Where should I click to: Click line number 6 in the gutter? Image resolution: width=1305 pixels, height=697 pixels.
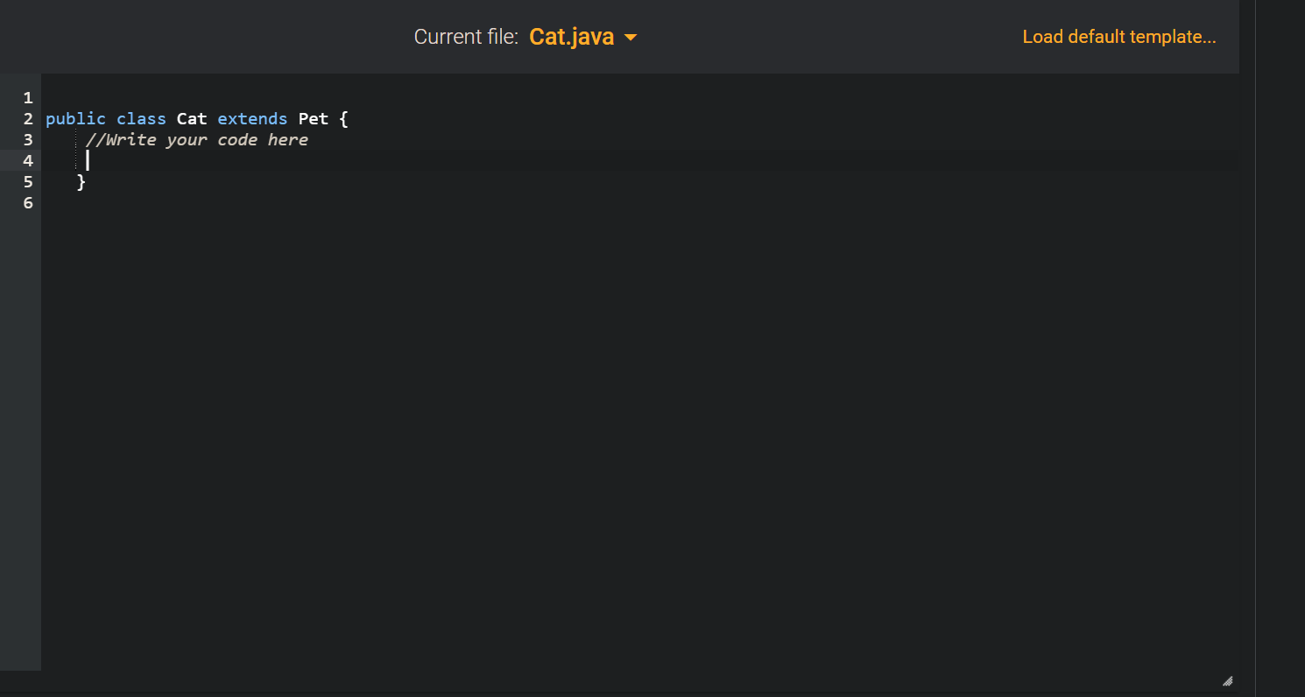(x=27, y=202)
